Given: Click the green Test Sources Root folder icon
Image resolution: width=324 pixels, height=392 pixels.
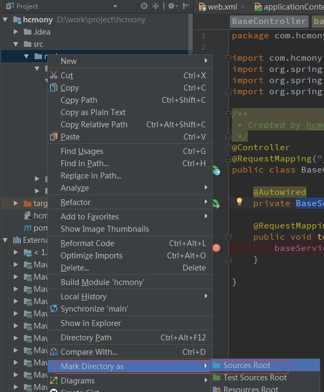Looking at the screenshot, I should coord(217,377).
